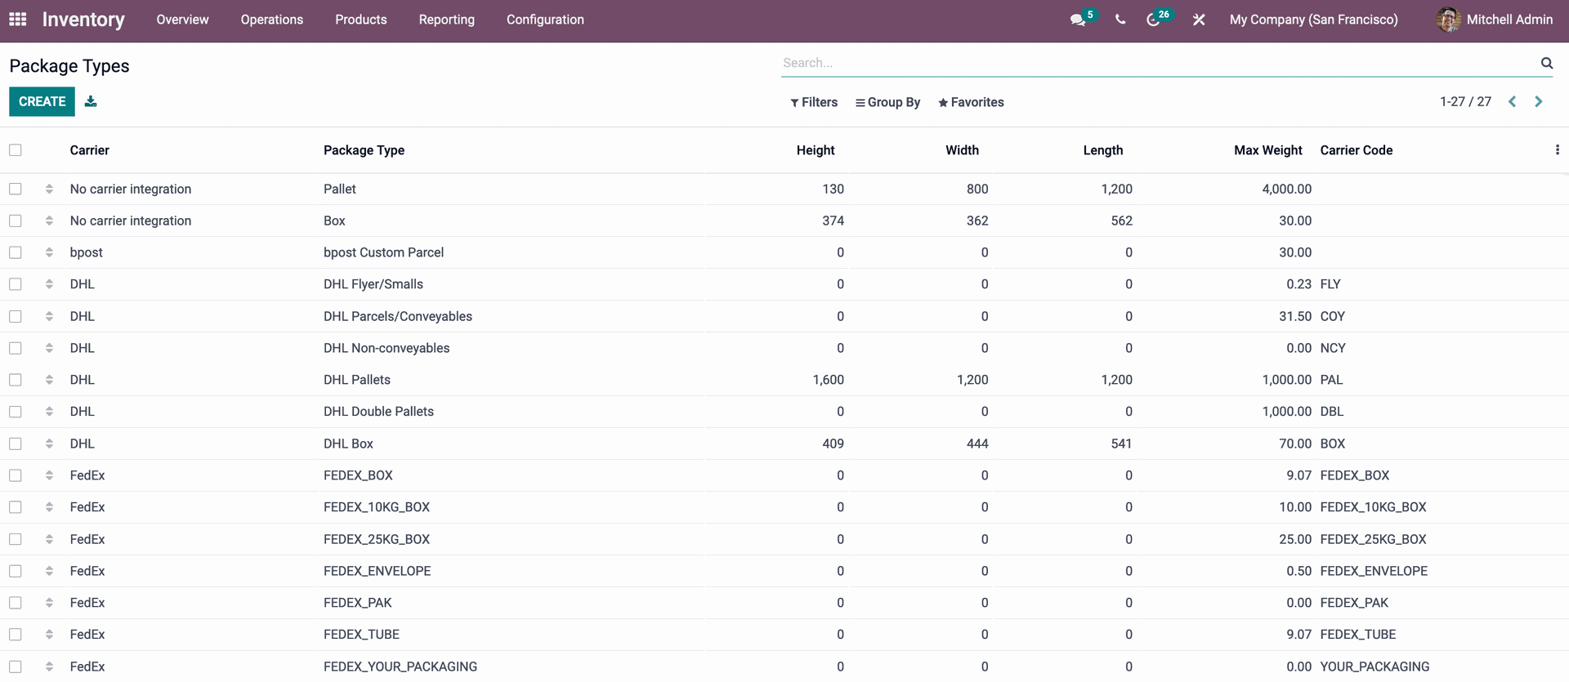Select the FEDEX_BOX row checkbox
Image resolution: width=1569 pixels, height=682 pixels.
16,475
